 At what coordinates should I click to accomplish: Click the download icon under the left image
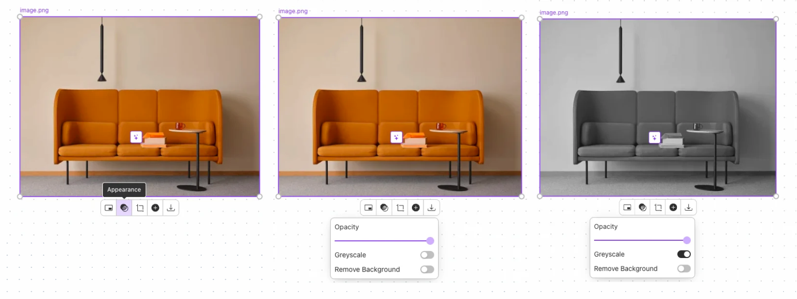171,208
